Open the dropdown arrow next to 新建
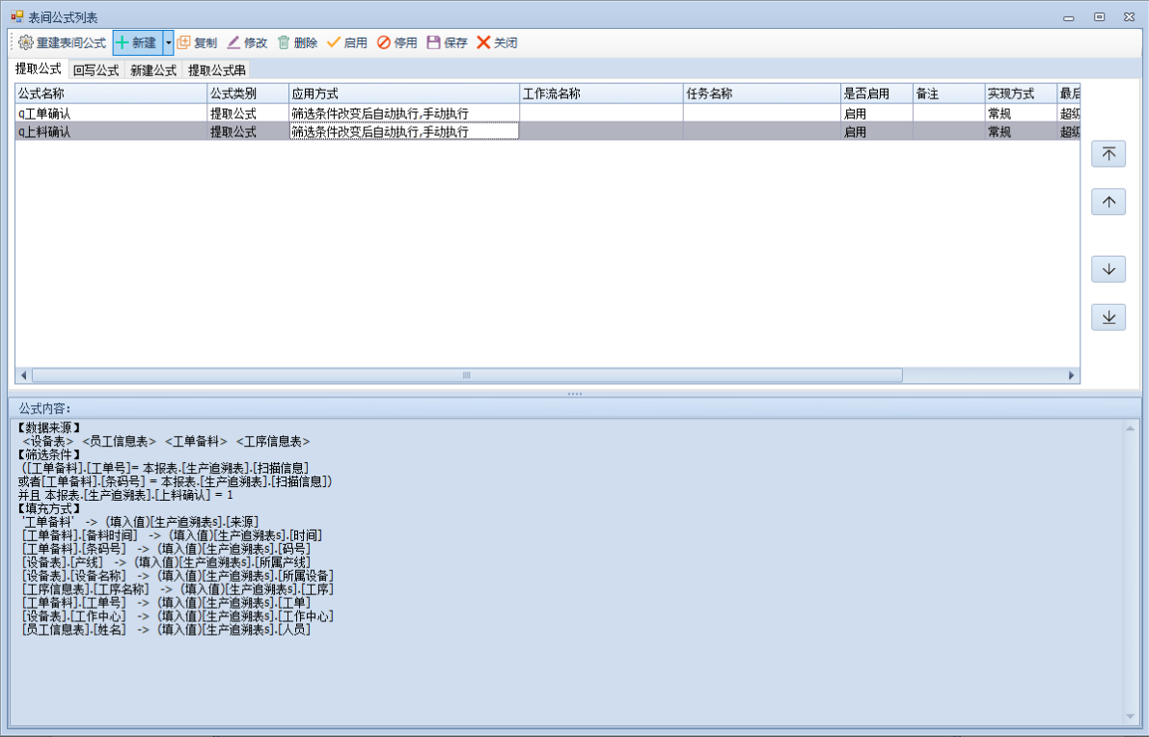The width and height of the screenshot is (1149, 737). (168, 42)
